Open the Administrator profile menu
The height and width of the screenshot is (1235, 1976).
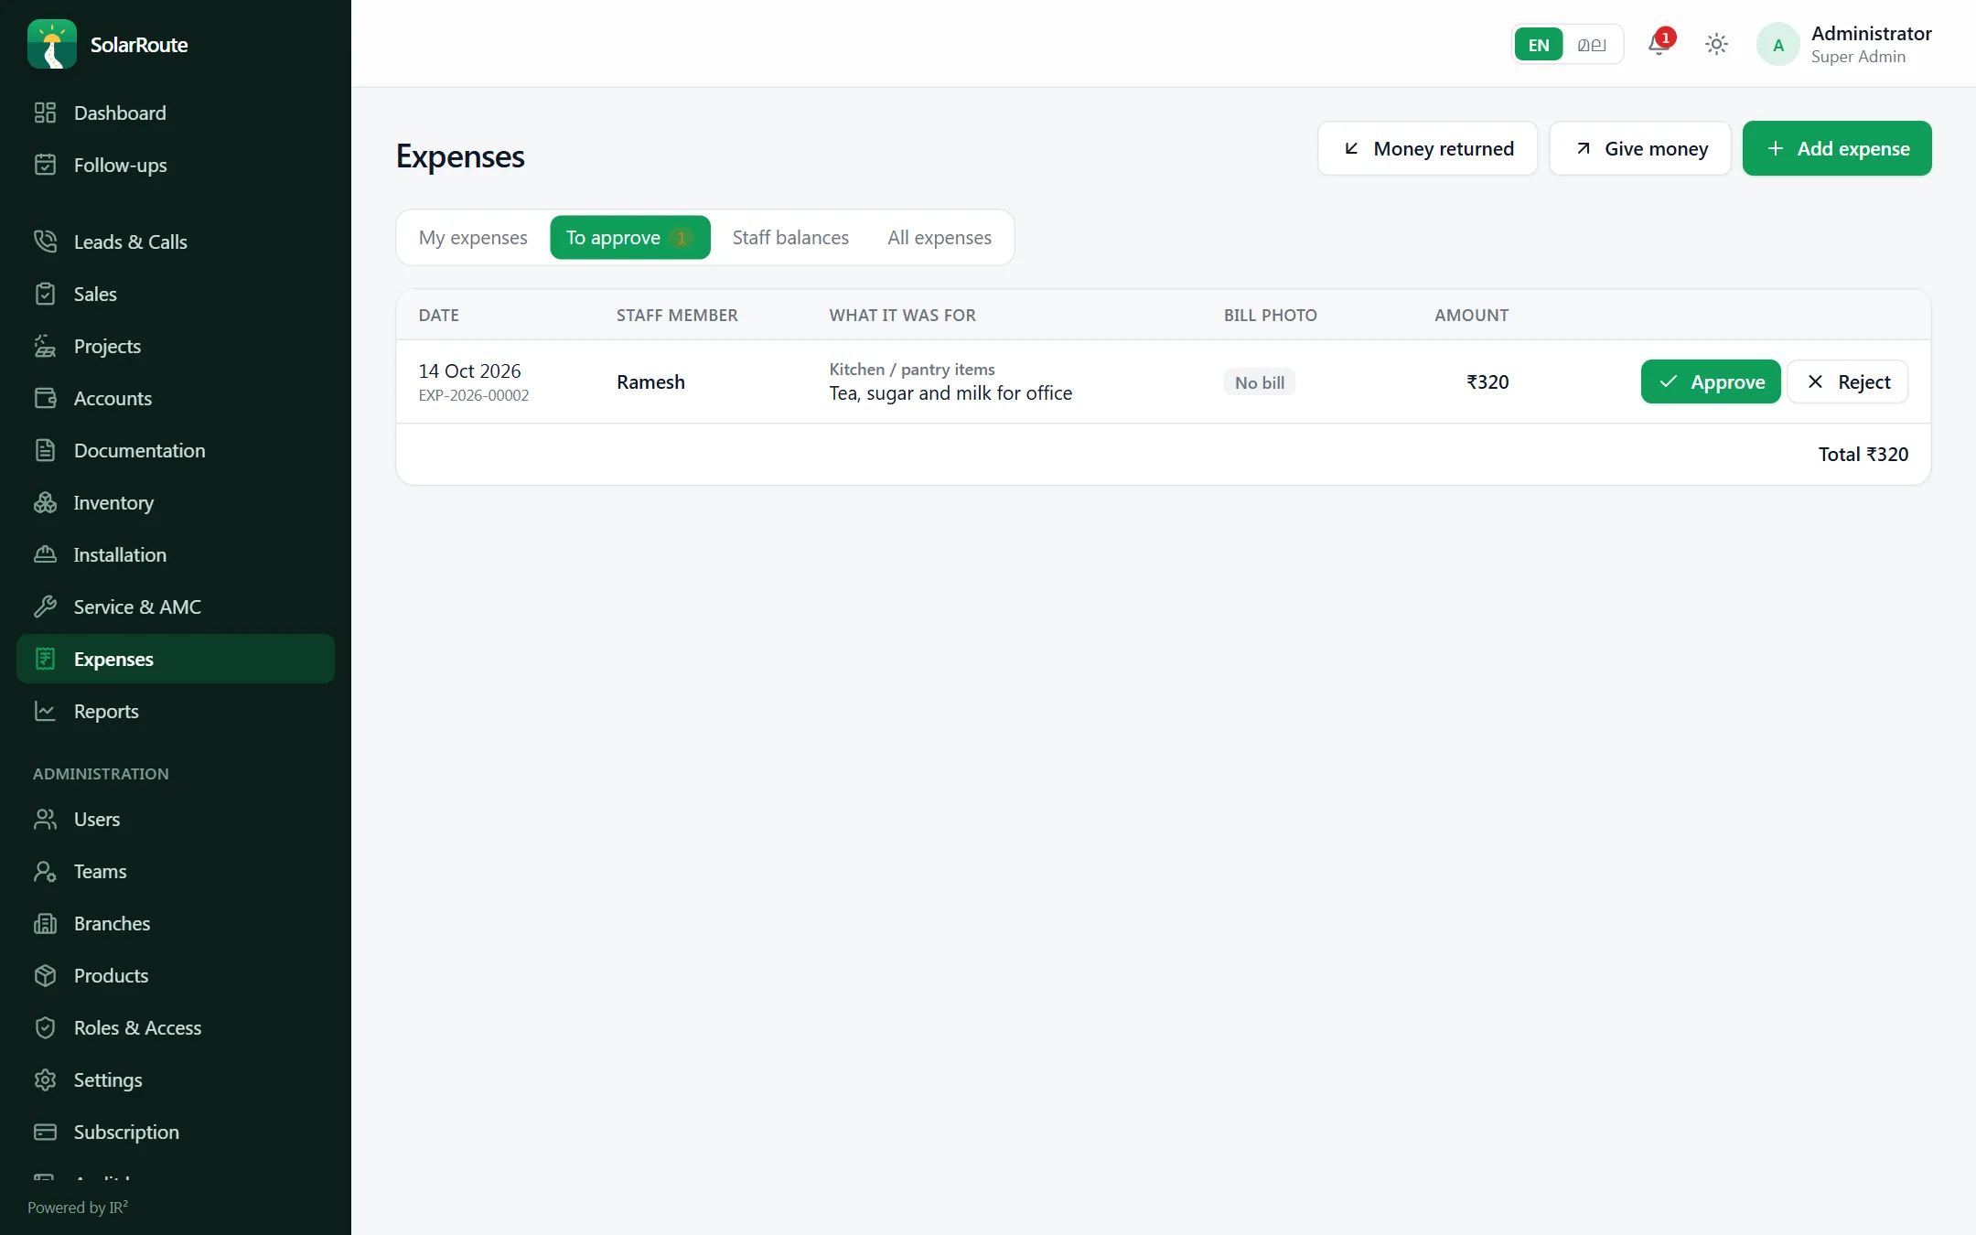[x=1844, y=44]
